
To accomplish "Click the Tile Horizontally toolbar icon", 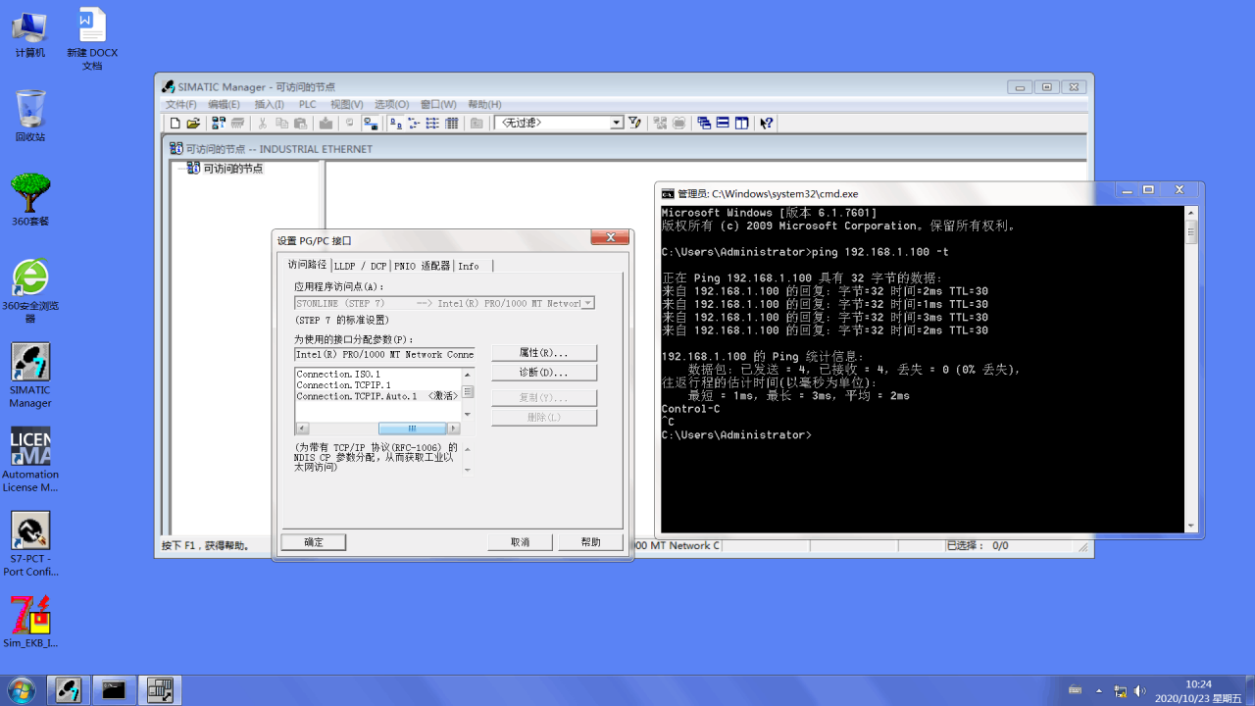I will (723, 123).
